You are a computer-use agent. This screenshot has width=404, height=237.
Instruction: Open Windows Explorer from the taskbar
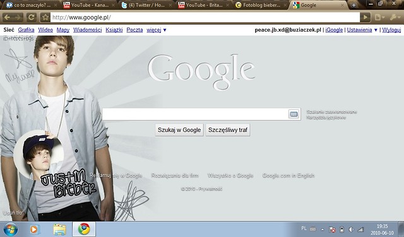pyautogui.click(x=59, y=229)
